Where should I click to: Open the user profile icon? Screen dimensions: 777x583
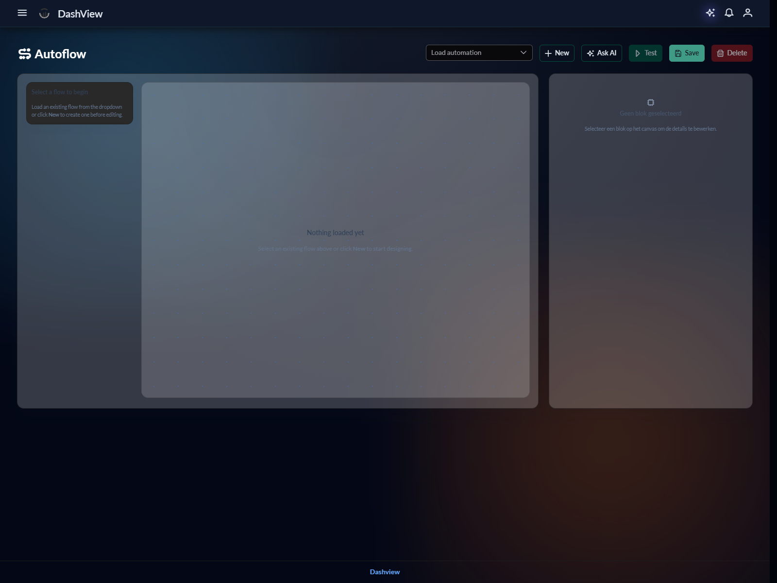click(747, 13)
